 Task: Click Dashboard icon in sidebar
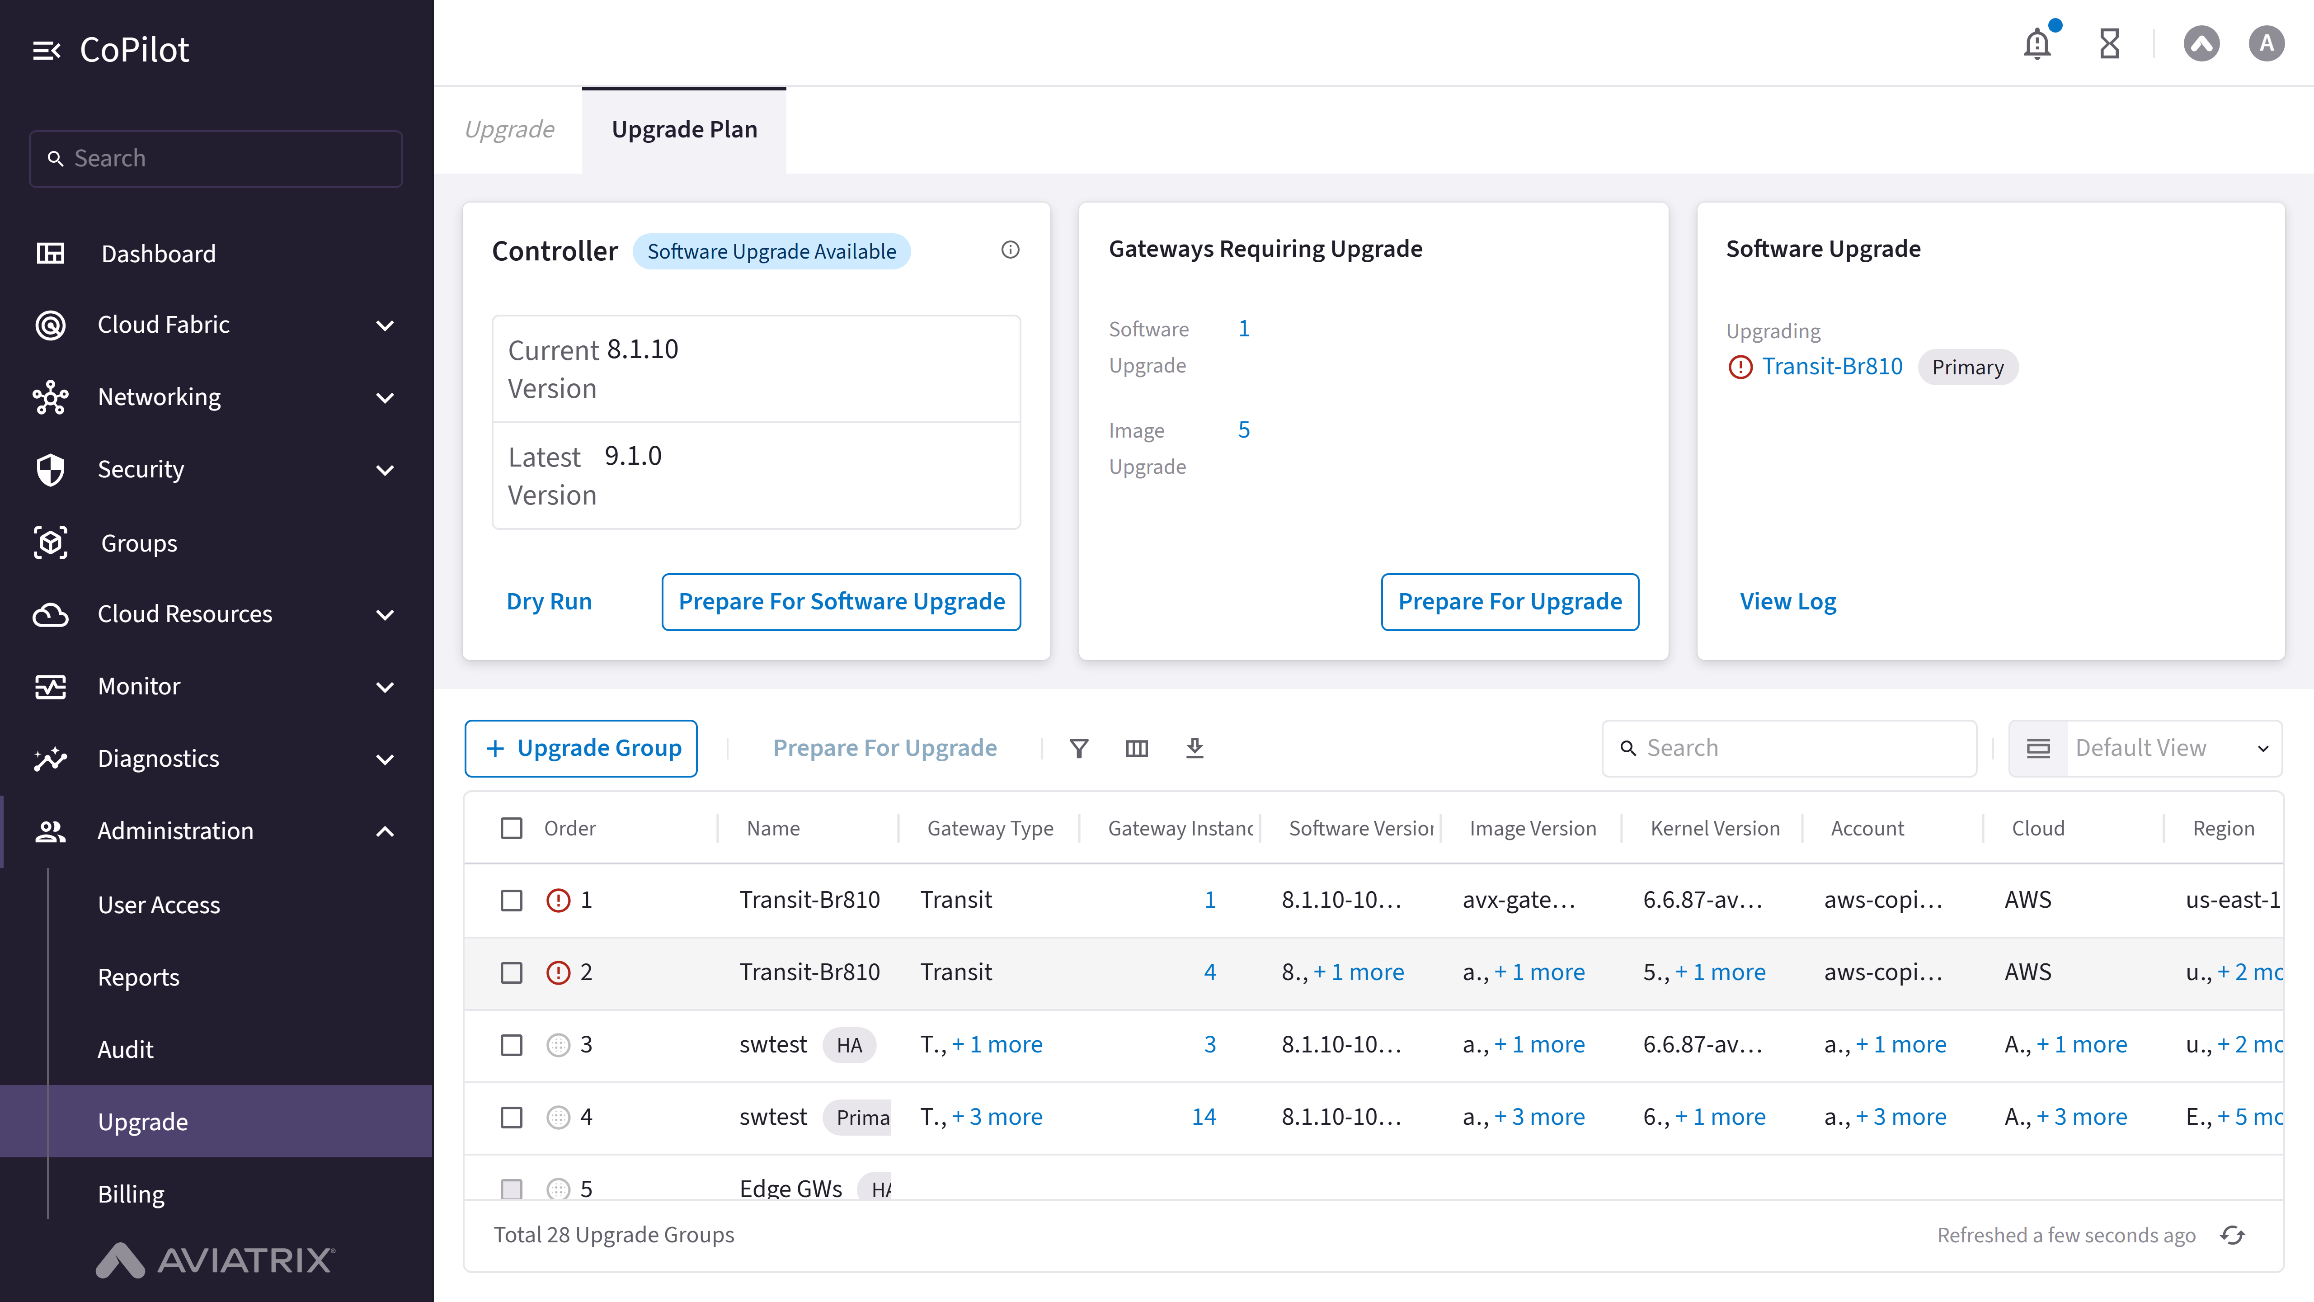click(50, 253)
